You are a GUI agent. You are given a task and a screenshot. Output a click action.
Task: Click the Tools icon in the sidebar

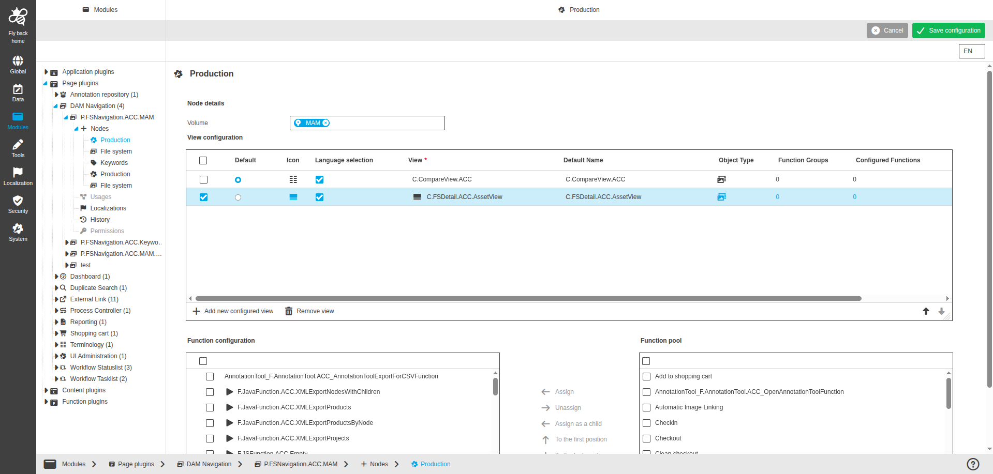point(18,147)
